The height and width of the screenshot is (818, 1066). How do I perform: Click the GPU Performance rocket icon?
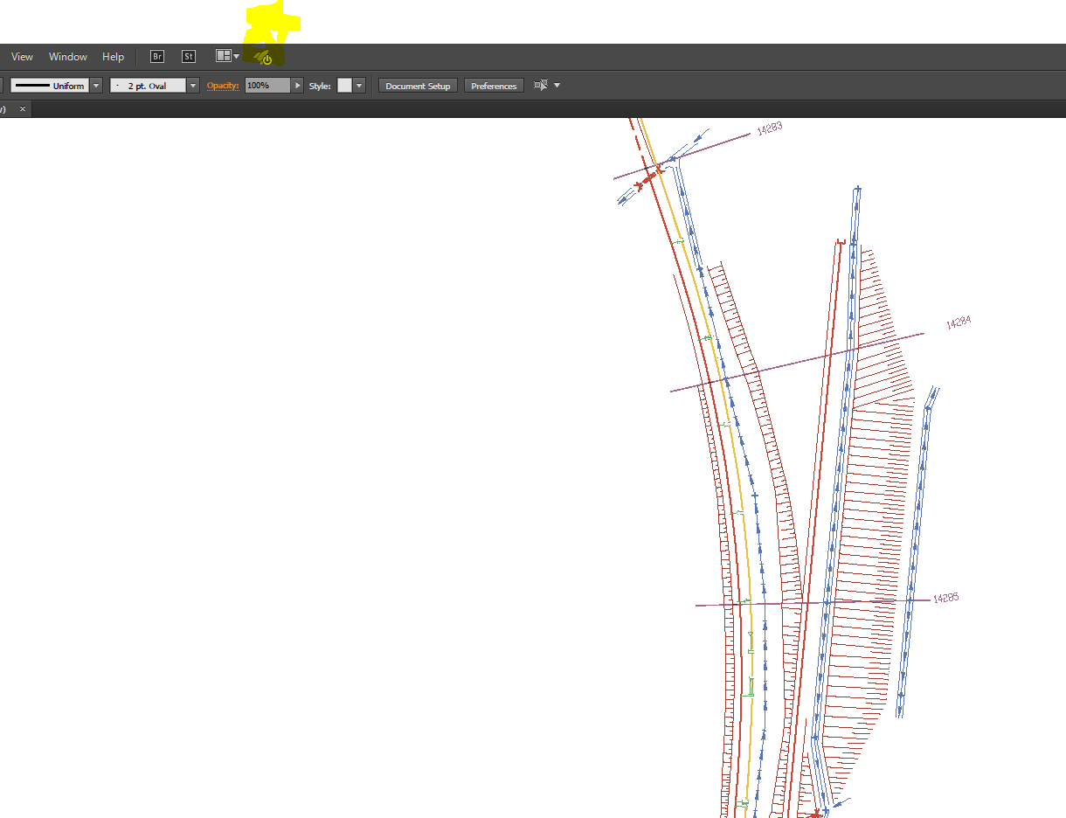click(264, 58)
